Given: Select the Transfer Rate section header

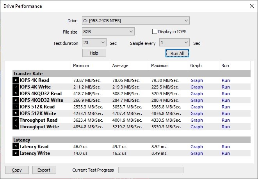Looking at the screenshot, I should 132,73.
